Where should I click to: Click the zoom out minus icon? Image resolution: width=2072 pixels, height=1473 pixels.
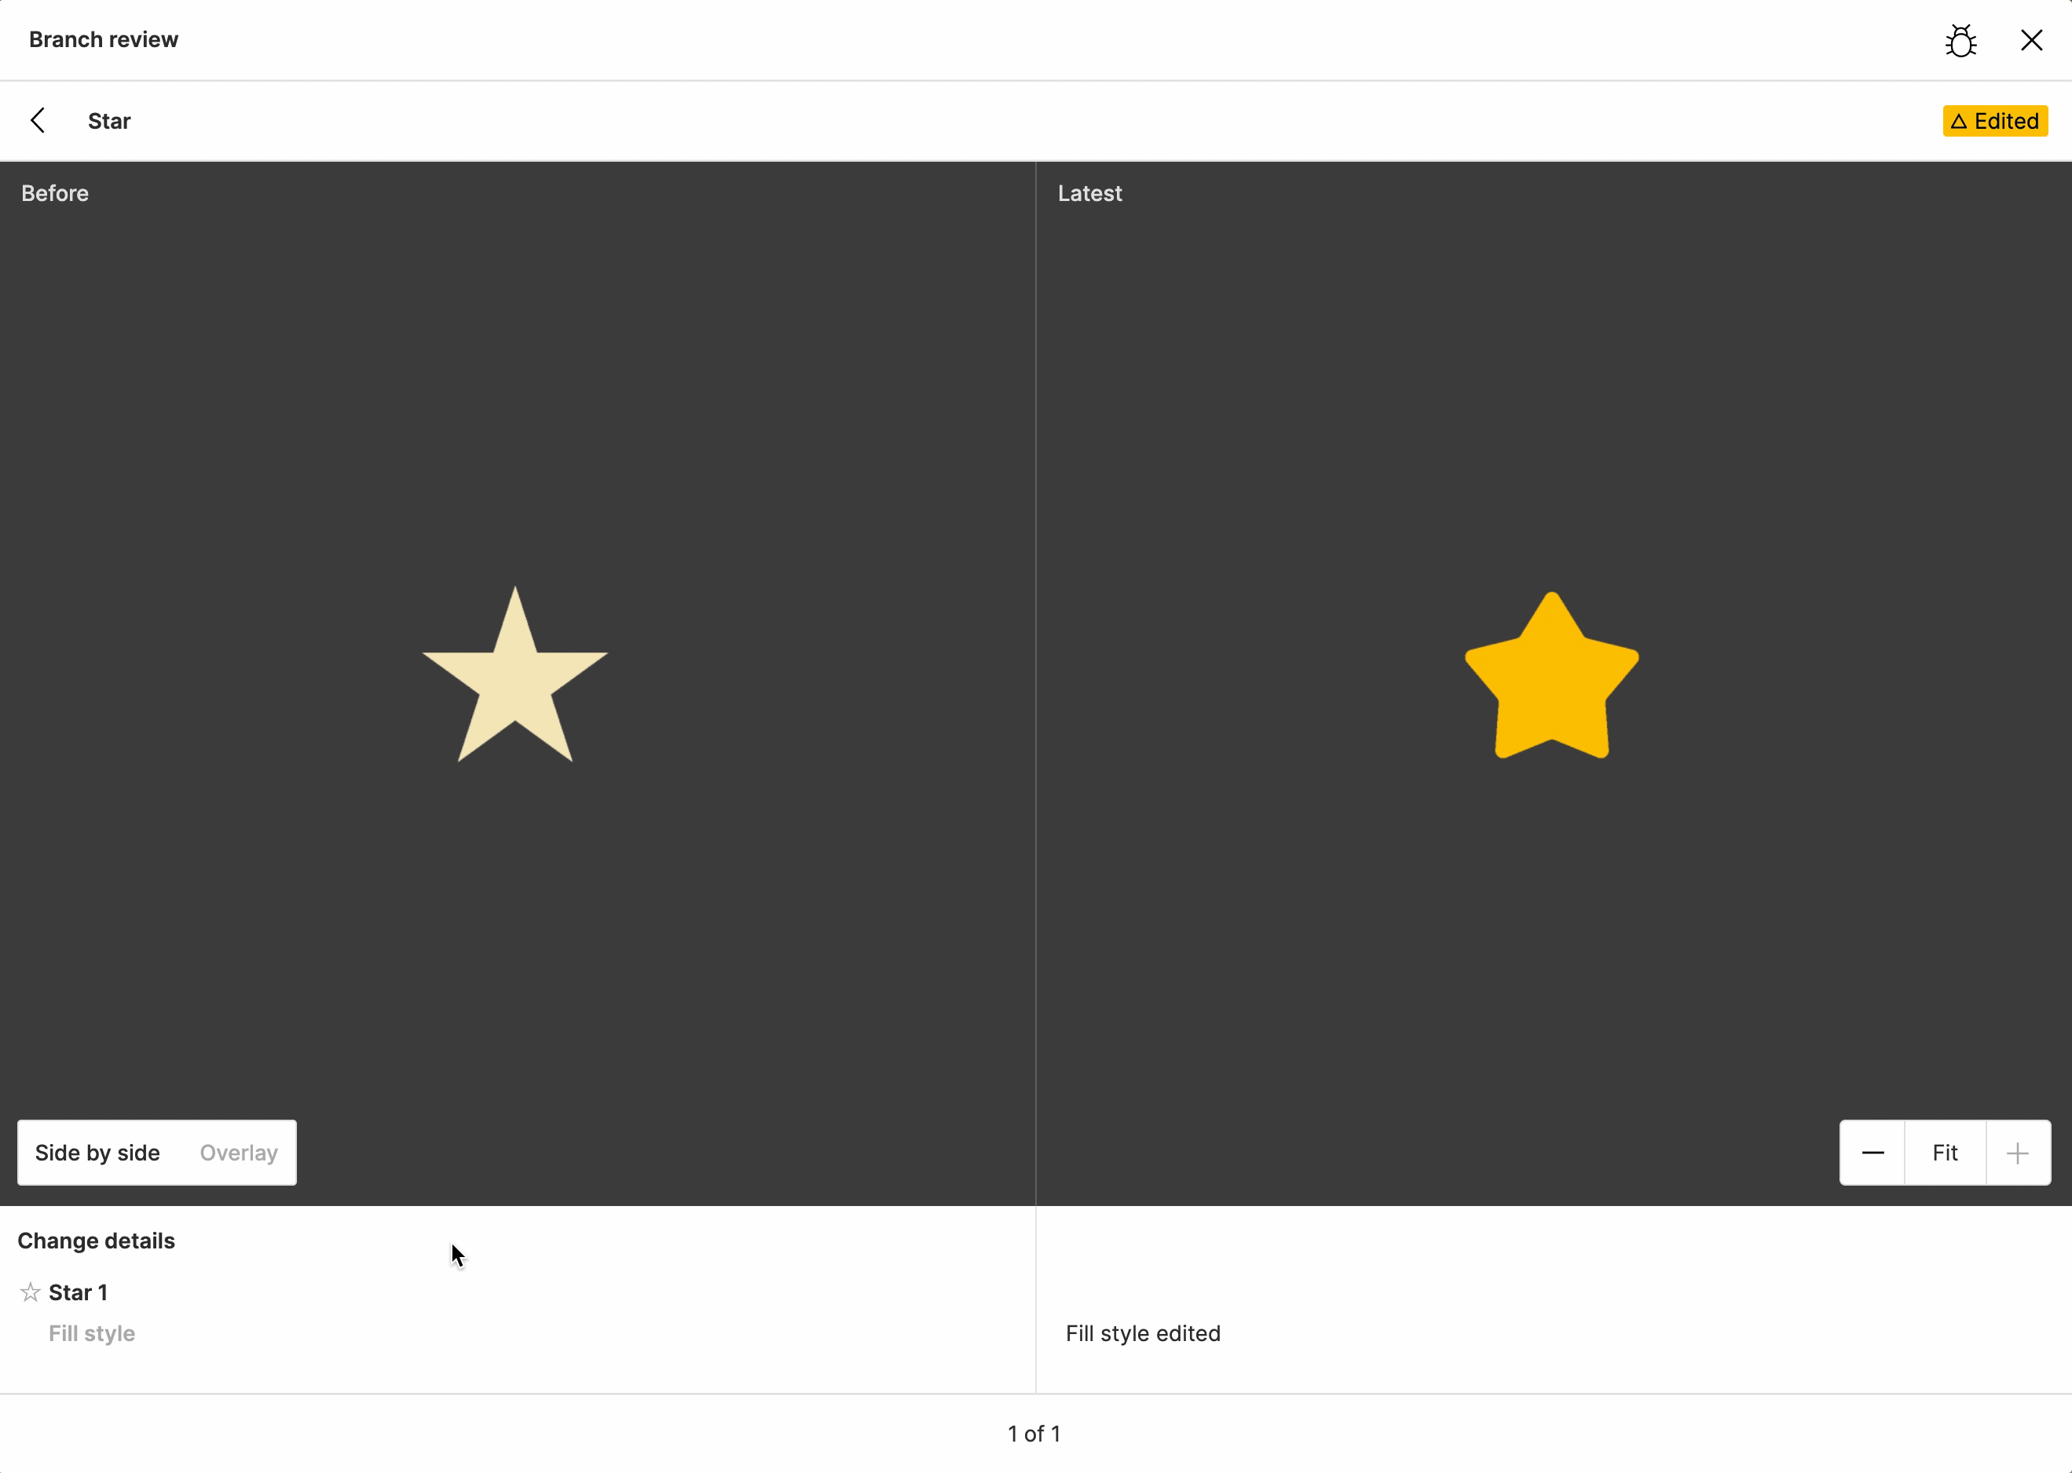(1874, 1151)
